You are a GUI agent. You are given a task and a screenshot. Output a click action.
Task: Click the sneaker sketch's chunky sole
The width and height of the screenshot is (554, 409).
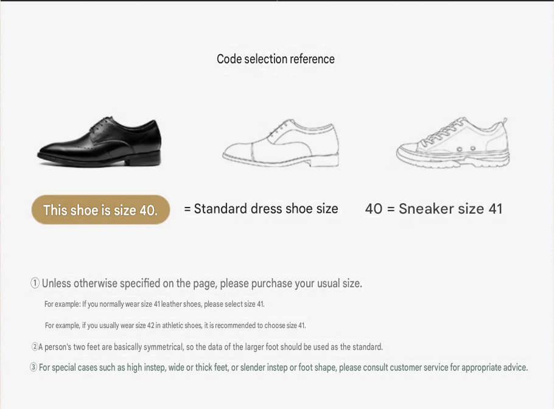coord(452,159)
